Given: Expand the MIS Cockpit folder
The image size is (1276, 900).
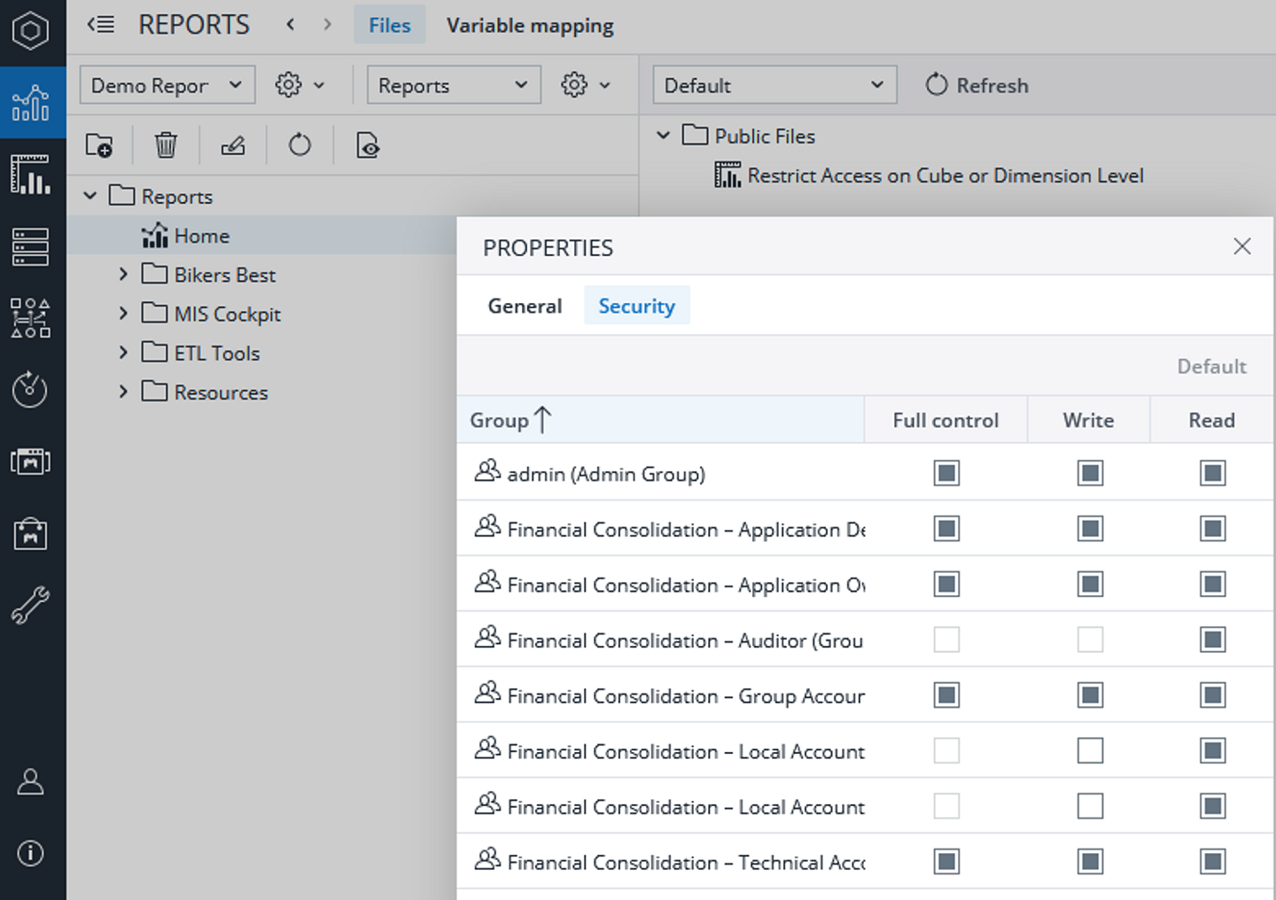Looking at the screenshot, I should pyautogui.click(x=123, y=314).
